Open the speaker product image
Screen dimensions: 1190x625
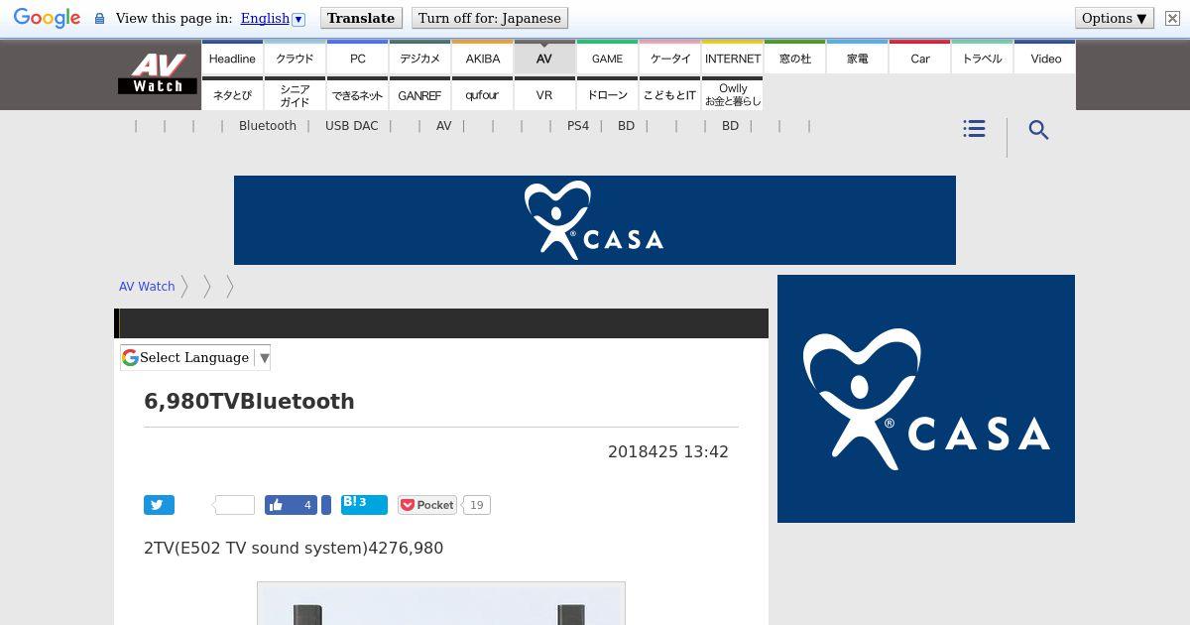click(x=441, y=603)
